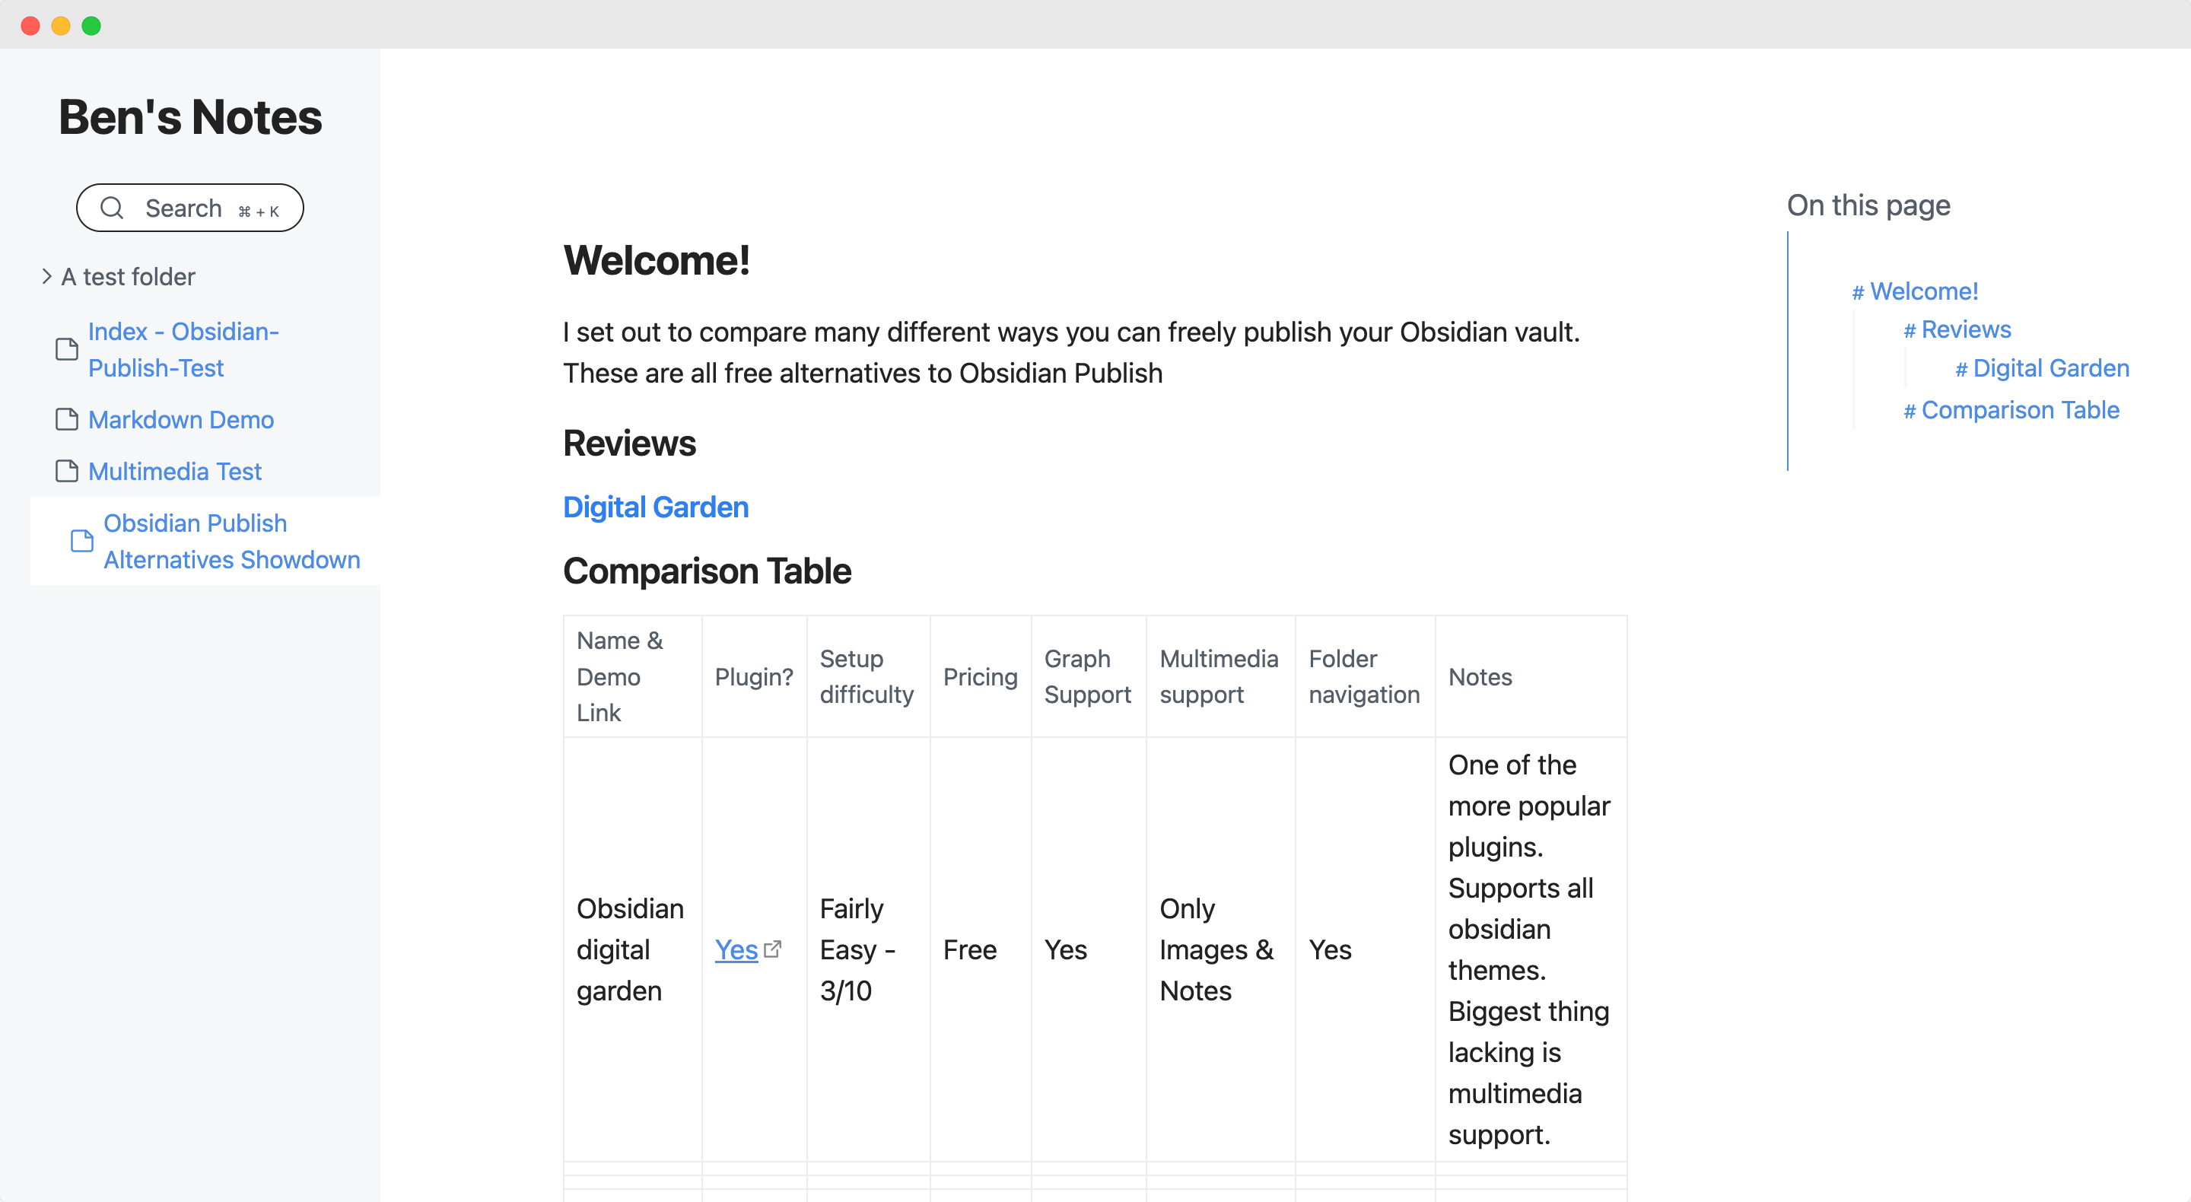
Task: Click the Index note file icon
Action: point(66,350)
